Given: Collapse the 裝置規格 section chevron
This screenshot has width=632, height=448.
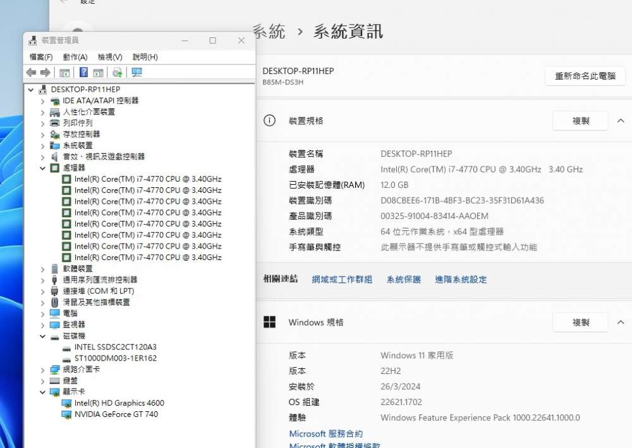Looking at the screenshot, I should point(621,121).
